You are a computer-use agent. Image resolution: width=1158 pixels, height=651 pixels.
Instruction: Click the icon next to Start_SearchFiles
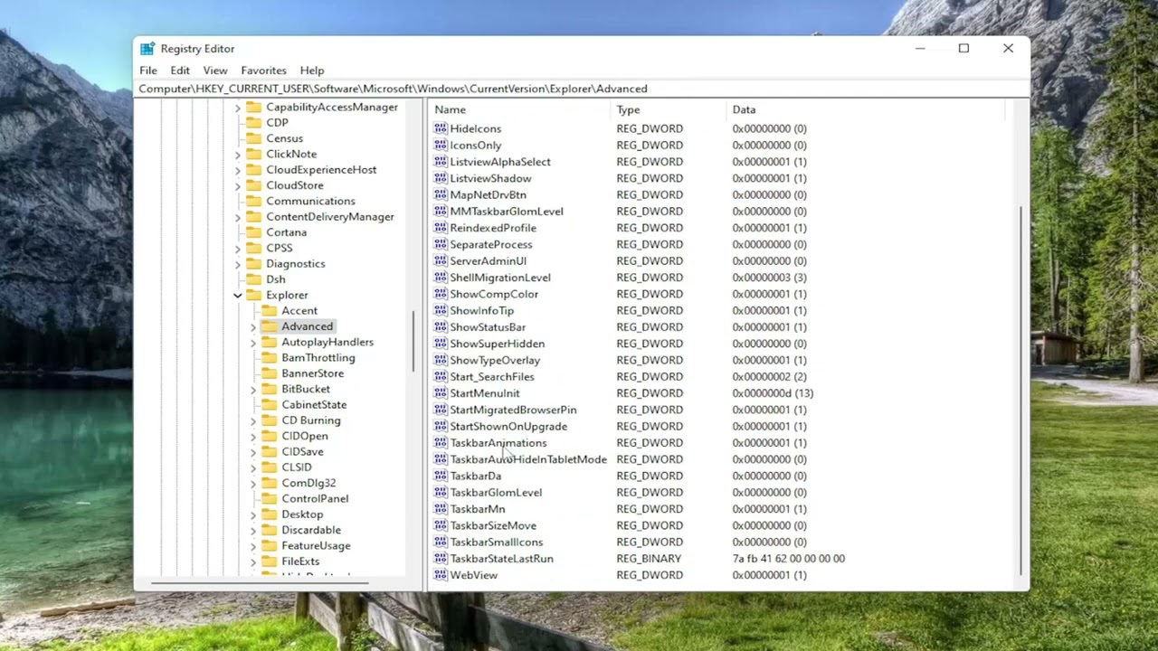[441, 376]
